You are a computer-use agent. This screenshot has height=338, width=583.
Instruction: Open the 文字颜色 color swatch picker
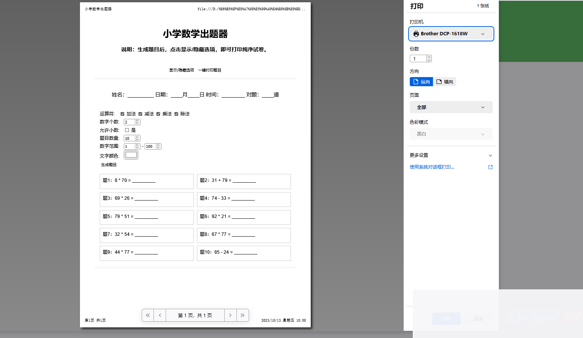tap(131, 155)
